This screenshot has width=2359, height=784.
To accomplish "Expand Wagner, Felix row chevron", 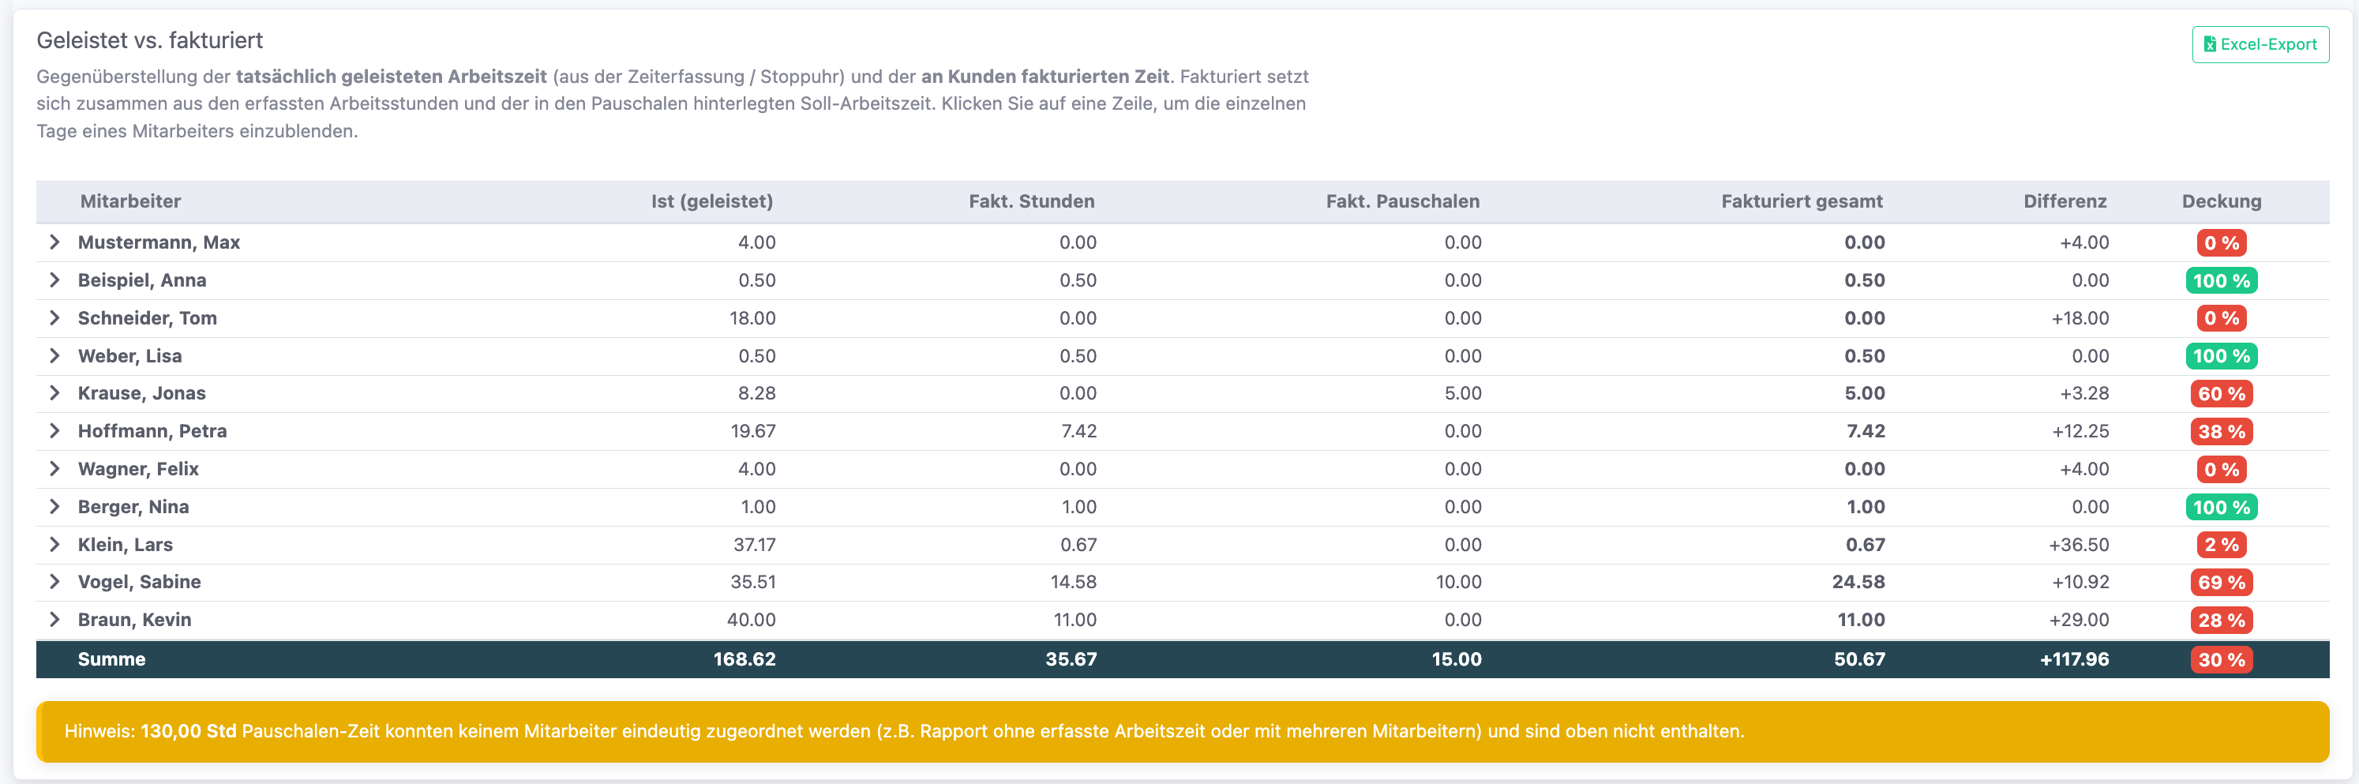I will (x=55, y=469).
